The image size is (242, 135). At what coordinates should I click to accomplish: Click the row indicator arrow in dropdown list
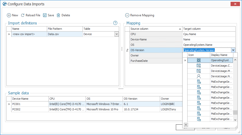pos(185,60)
